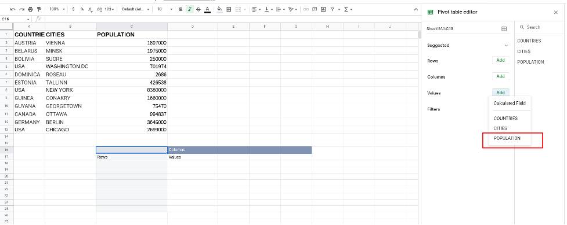Click into the formula bar

click(232, 19)
